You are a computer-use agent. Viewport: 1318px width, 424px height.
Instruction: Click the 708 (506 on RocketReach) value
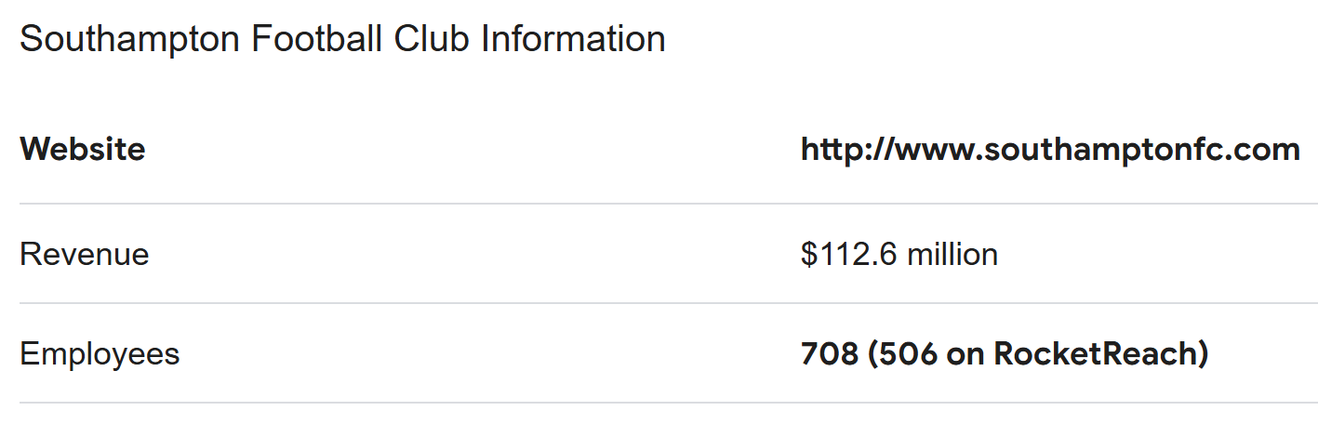click(x=1004, y=354)
